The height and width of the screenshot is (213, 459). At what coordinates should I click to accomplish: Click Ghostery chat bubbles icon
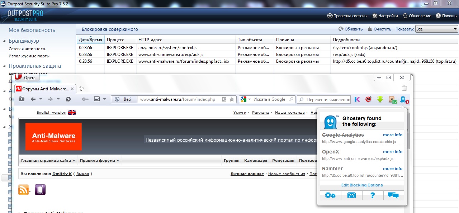coord(393,195)
